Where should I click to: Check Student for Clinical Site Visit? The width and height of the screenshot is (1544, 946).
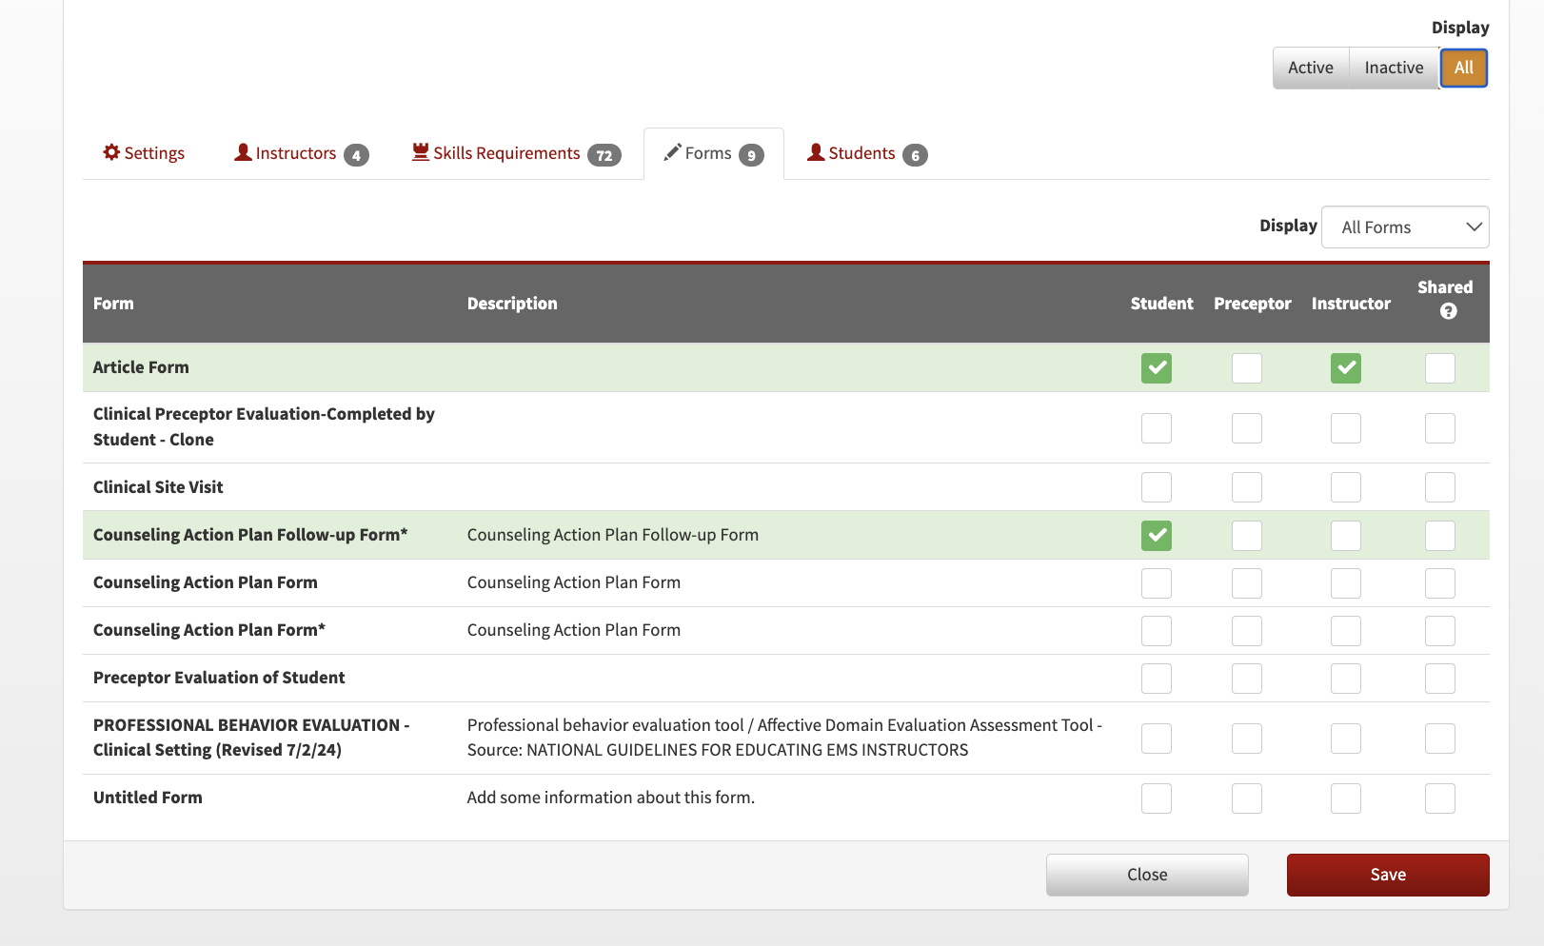(1157, 487)
